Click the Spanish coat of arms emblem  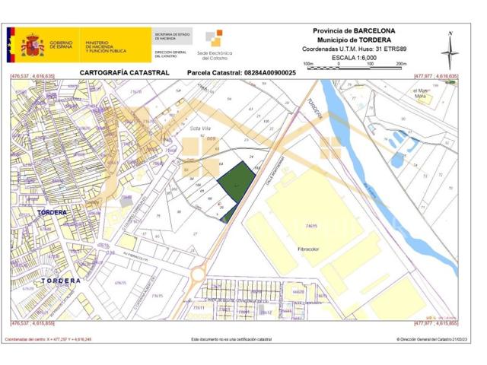32,46
